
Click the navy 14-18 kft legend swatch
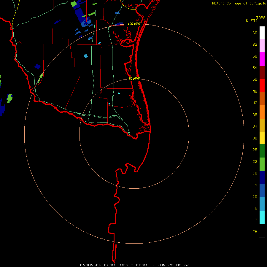point(262,178)
